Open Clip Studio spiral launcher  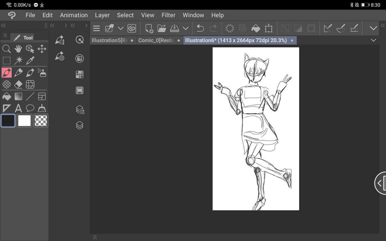132,29
